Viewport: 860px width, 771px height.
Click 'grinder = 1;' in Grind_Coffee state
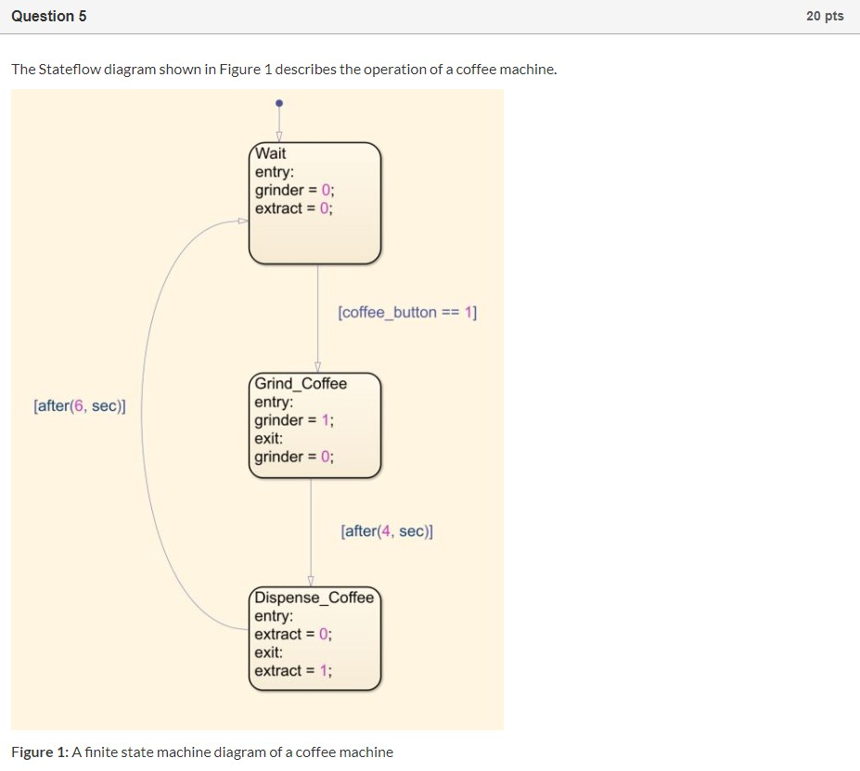click(294, 420)
